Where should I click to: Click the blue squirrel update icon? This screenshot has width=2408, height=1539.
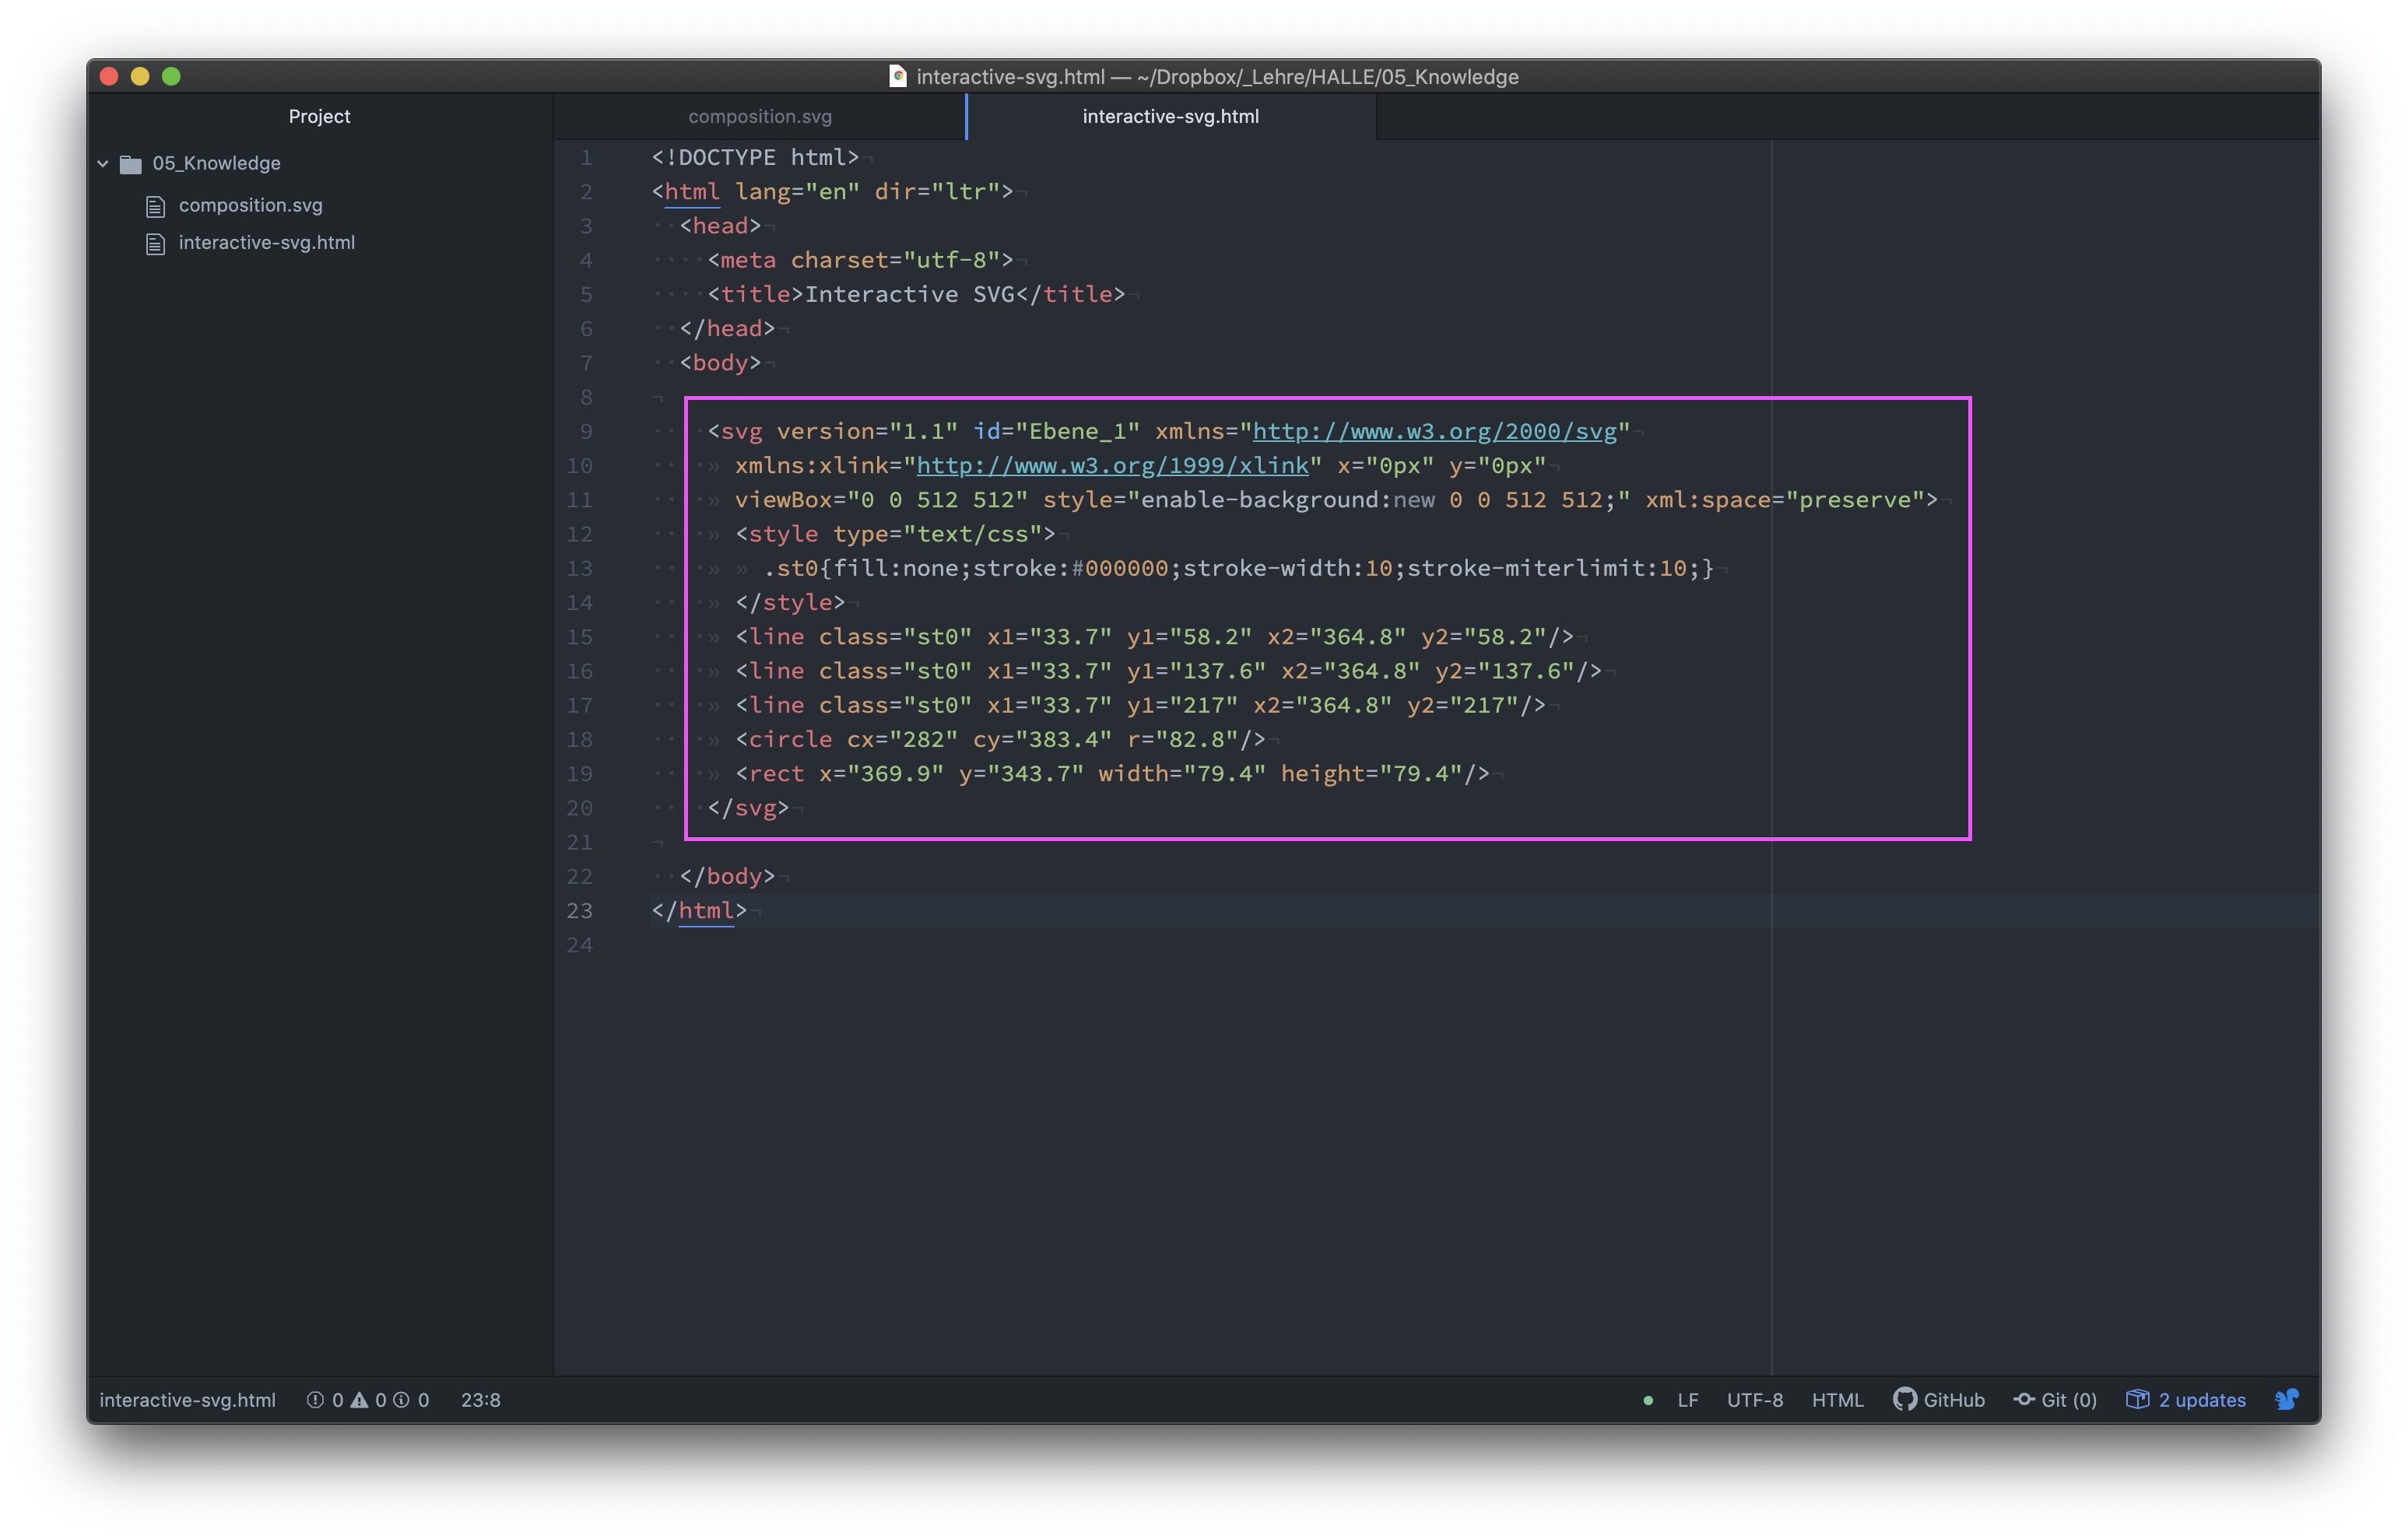(x=2287, y=1399)
